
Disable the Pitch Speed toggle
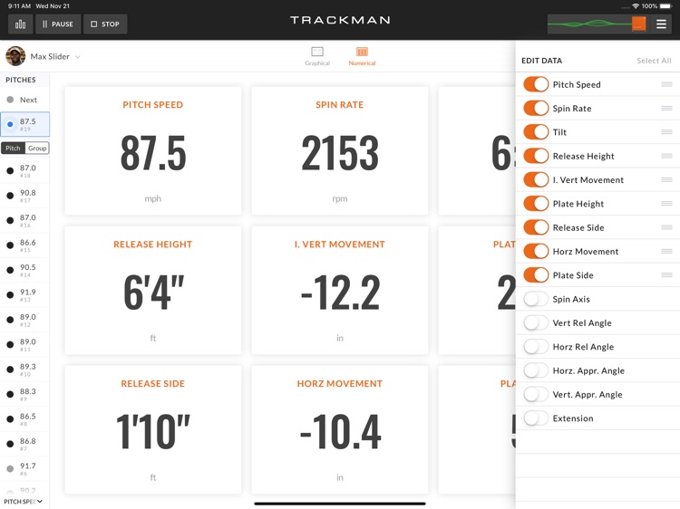tap(536, 84)
